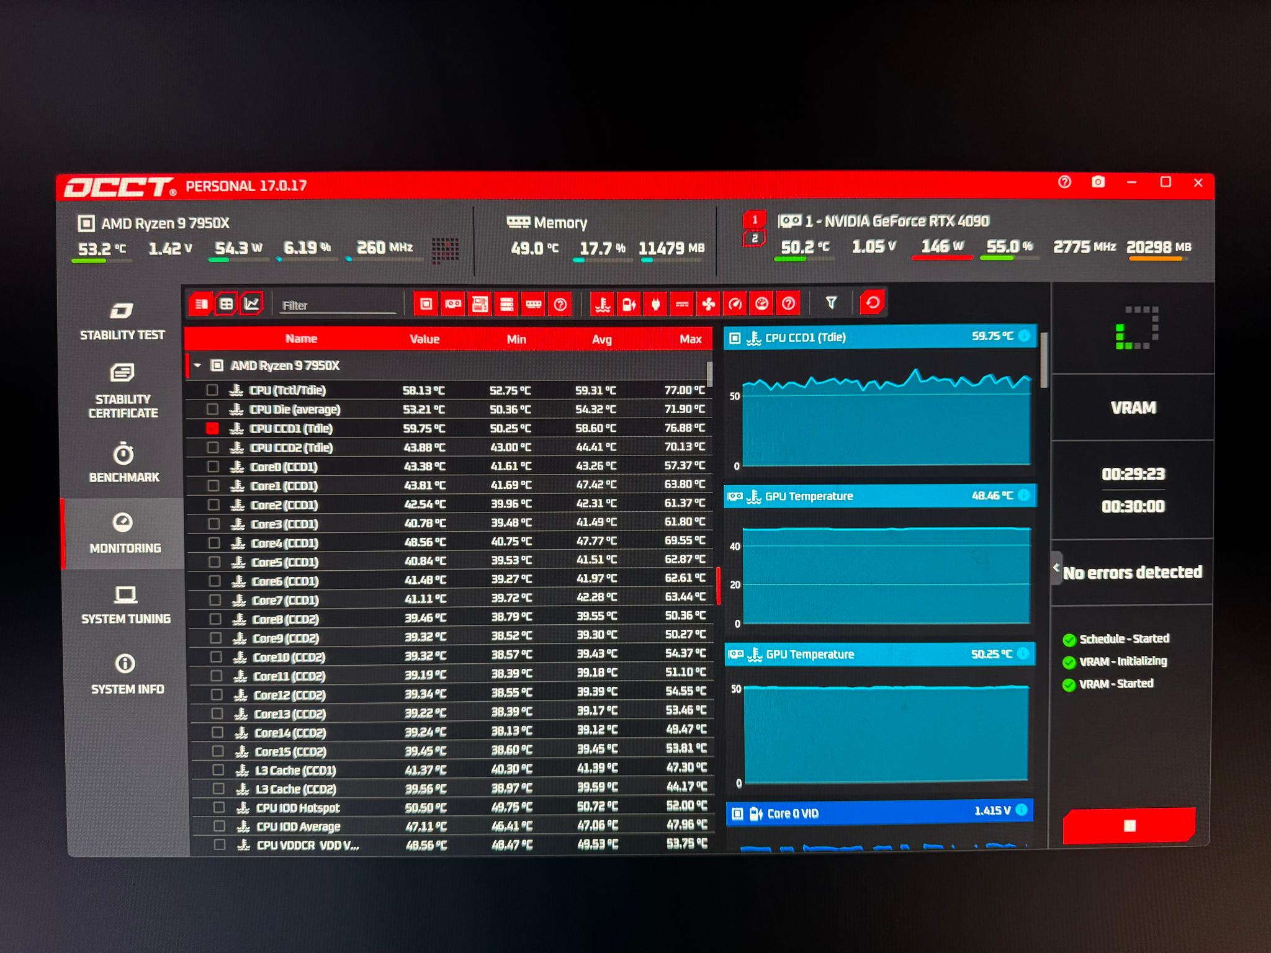The width and height of the screenshot is (1271, 953).
Task: Enable the Core0 (CCD1) checkbox
Action: [213, 467]
